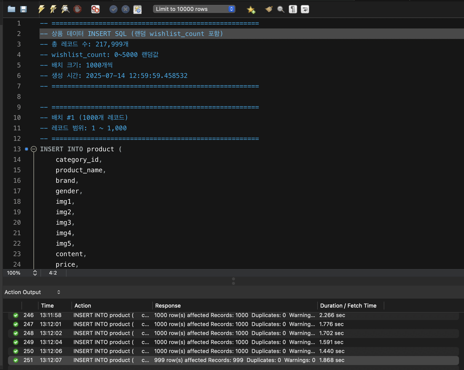Toggle continue-on-error skull icon
Image resolution: width=464 pixels, height=370 pixels.
tap(95, 9)
